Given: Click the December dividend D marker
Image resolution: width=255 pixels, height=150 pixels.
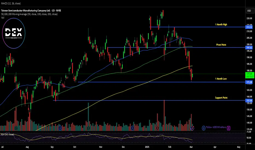Looking at the screenshot, I should 132,128.
